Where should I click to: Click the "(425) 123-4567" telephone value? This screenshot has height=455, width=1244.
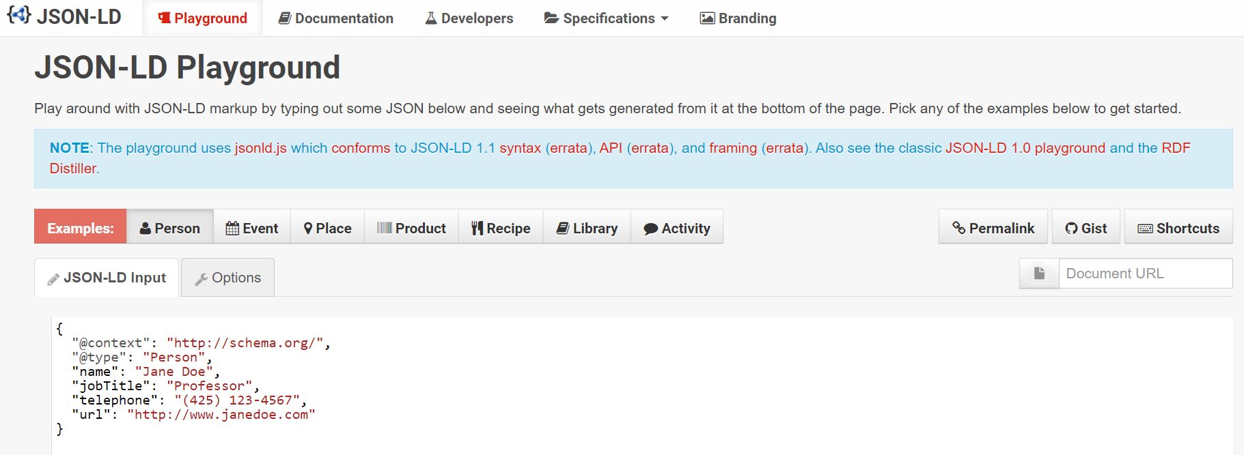(x=237, y=400)
